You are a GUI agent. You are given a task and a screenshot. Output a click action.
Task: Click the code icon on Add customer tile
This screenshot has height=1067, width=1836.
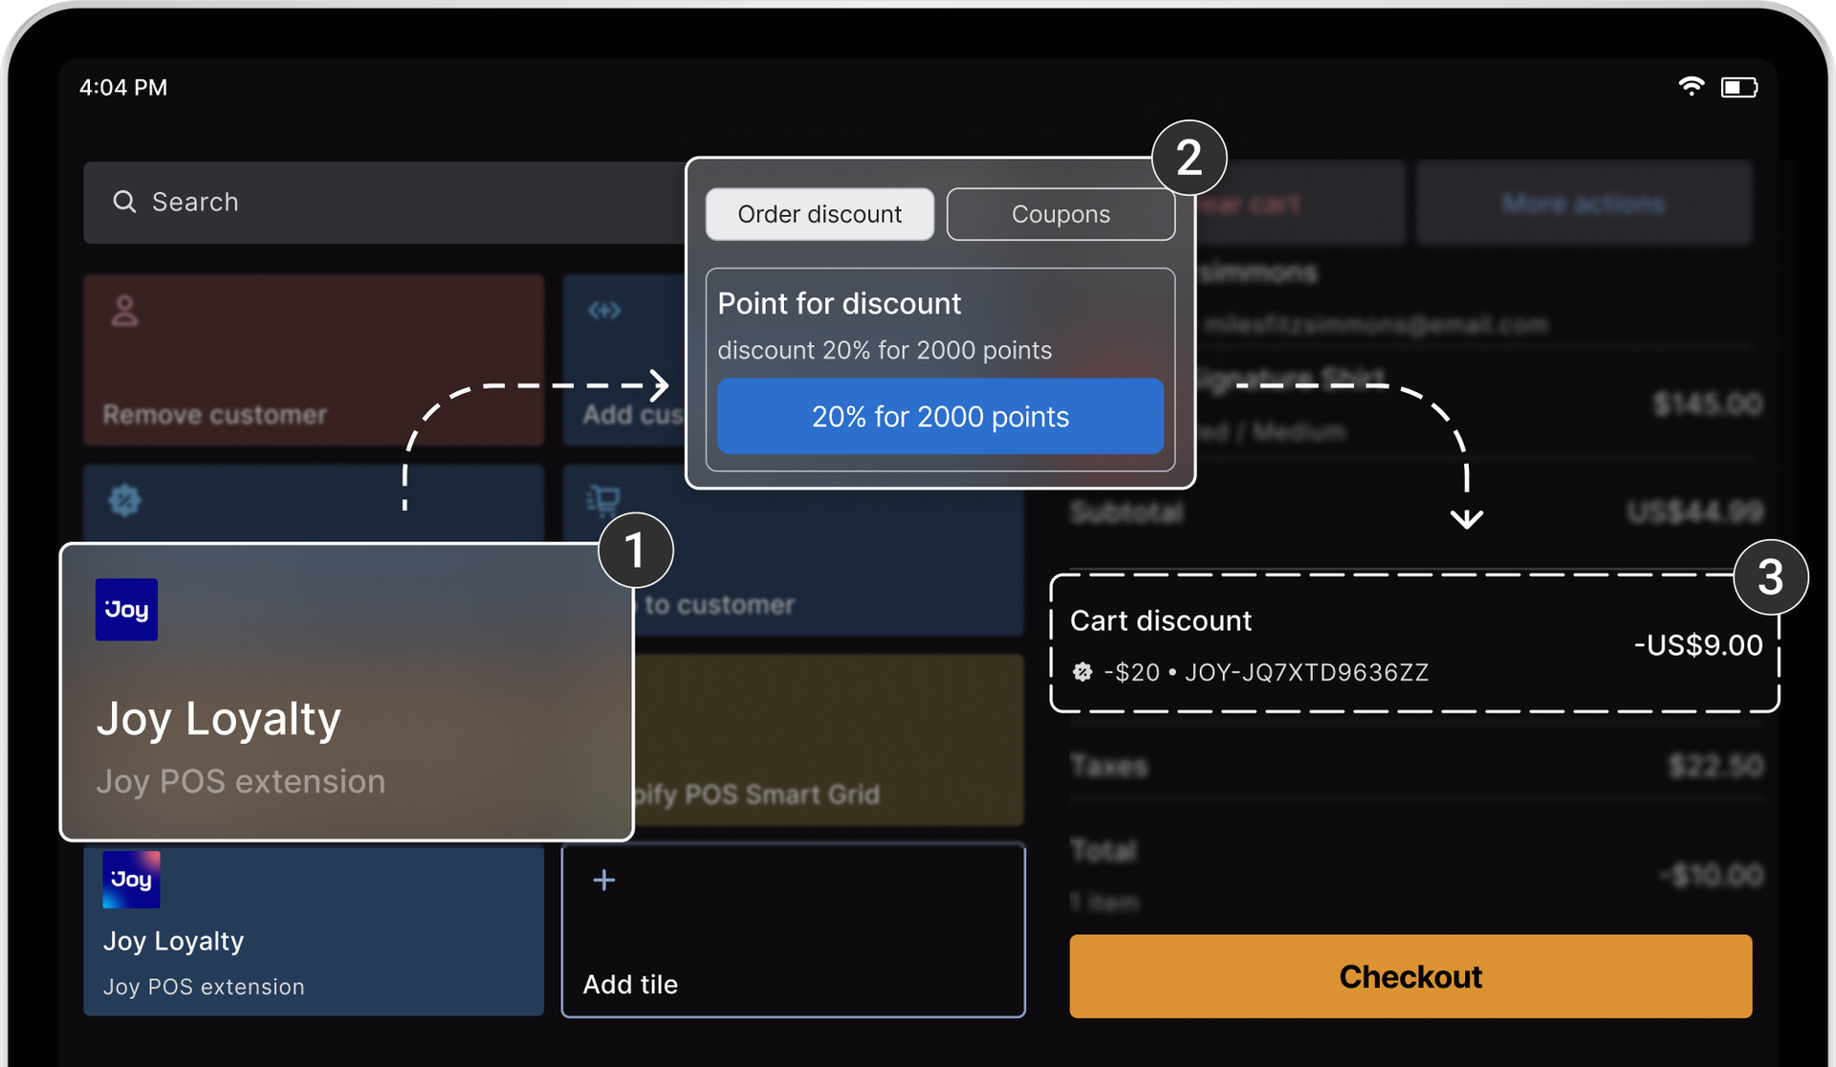[x=604, y=311]
